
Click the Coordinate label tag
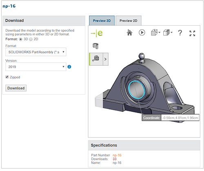(x=151, y=118)
